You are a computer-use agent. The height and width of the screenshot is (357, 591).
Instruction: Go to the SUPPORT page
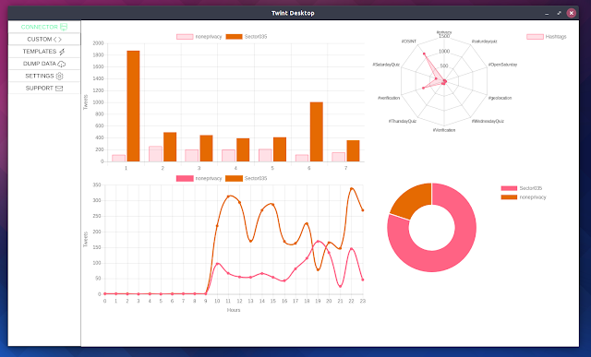point(44,89)
